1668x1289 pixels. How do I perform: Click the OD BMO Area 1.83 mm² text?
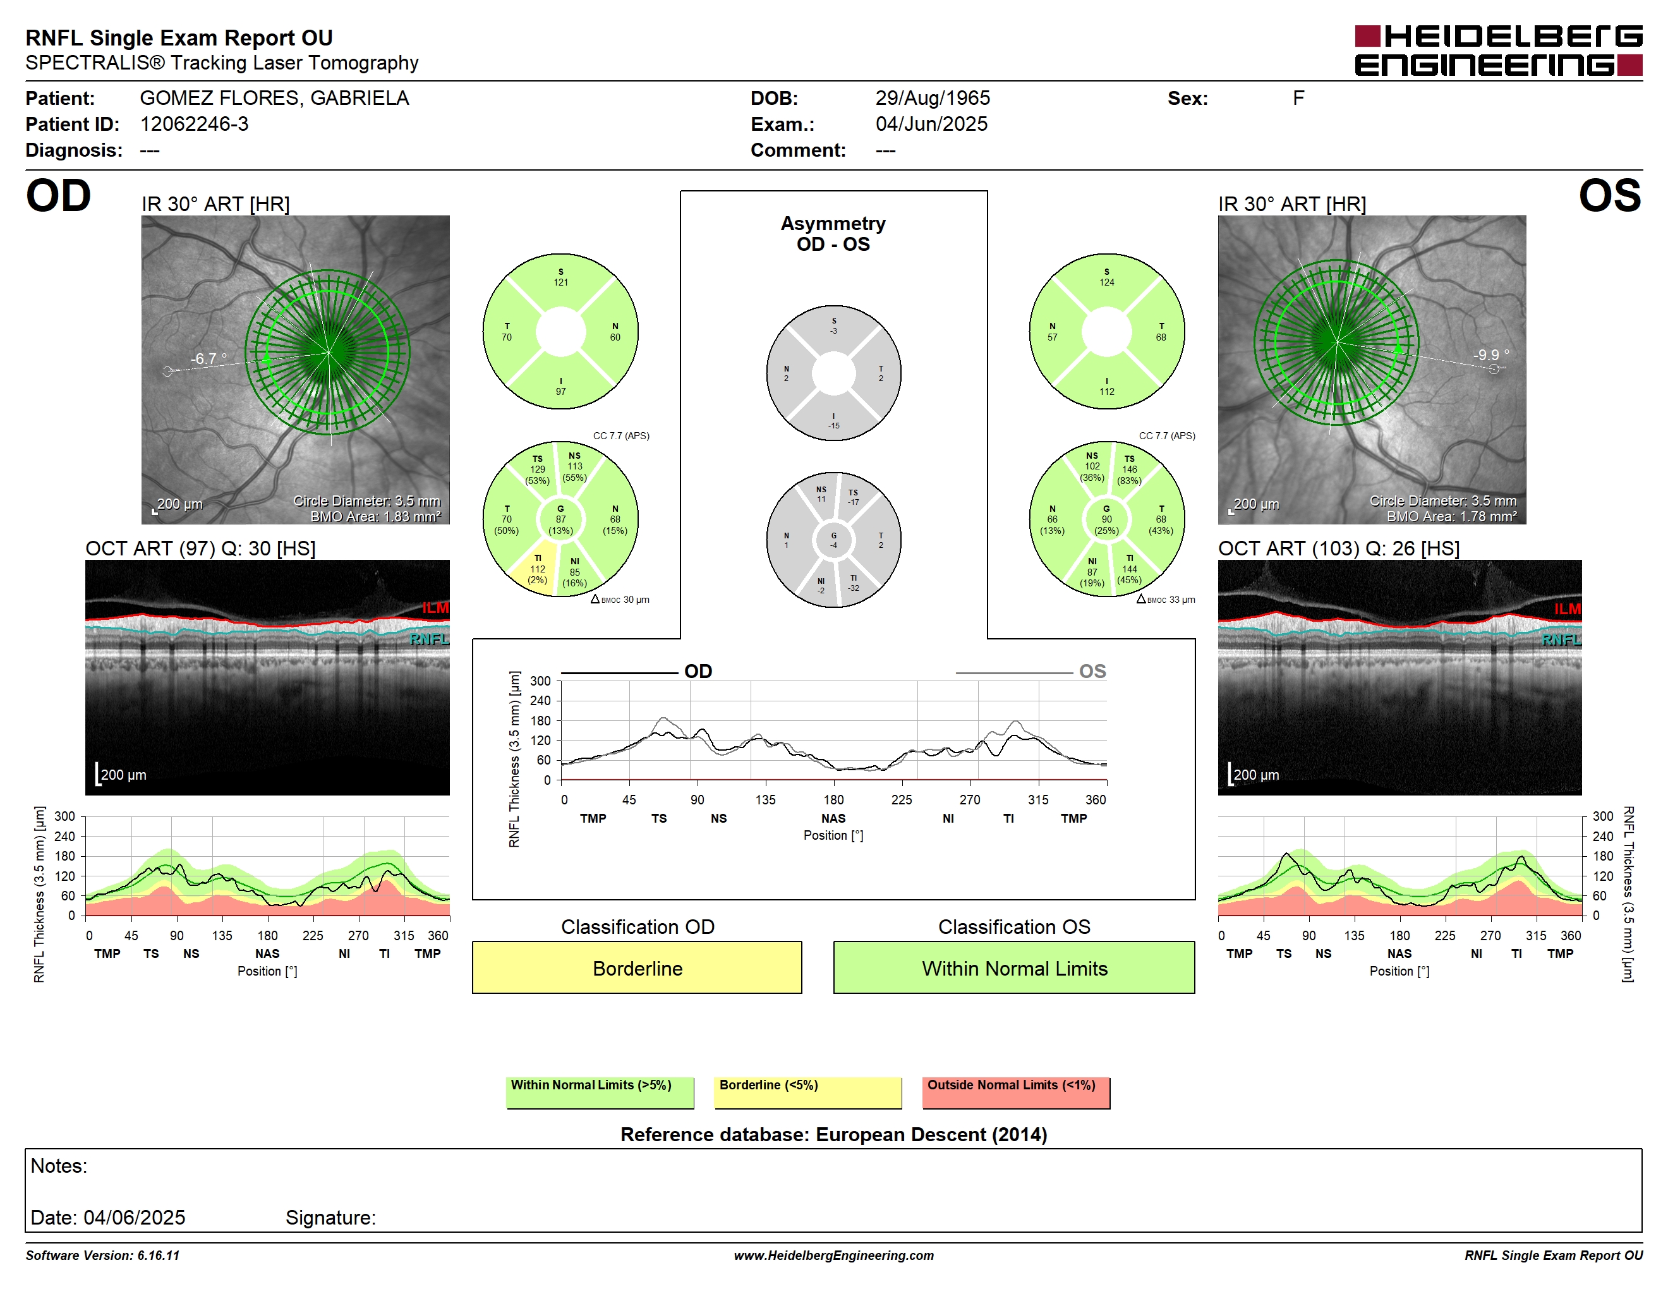[x=376, y=517]
